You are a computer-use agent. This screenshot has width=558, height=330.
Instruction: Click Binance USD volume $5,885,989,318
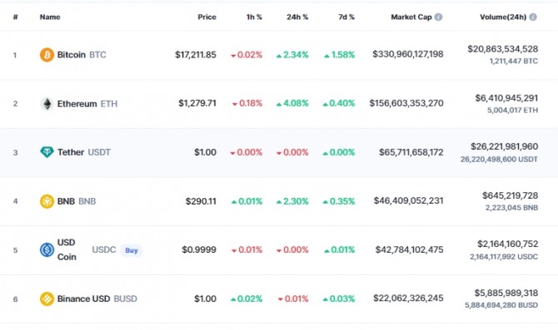coord(506,293)
